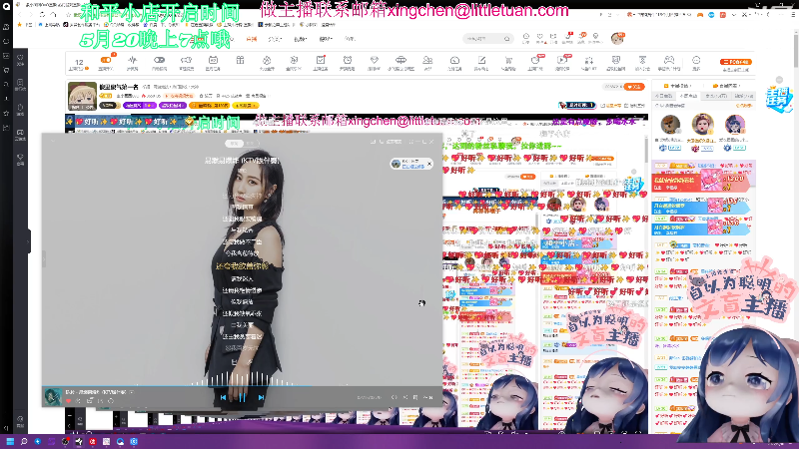The image size is (799, 449).
Task: Pause the song in the music player
Action: coord(242,397)
